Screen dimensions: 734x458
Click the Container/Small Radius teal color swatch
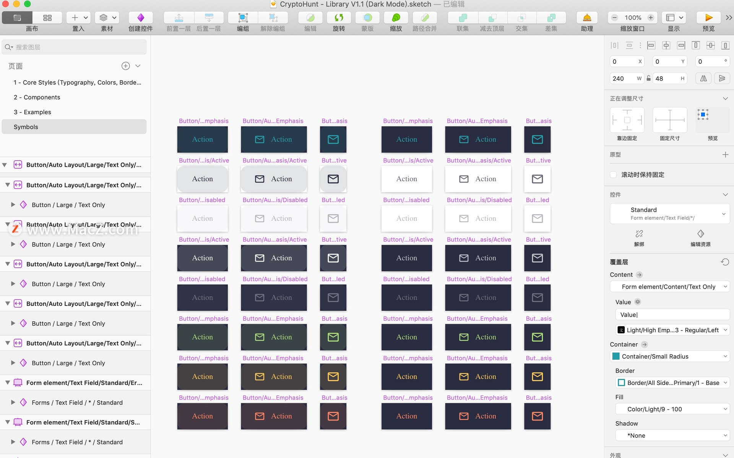616,356
